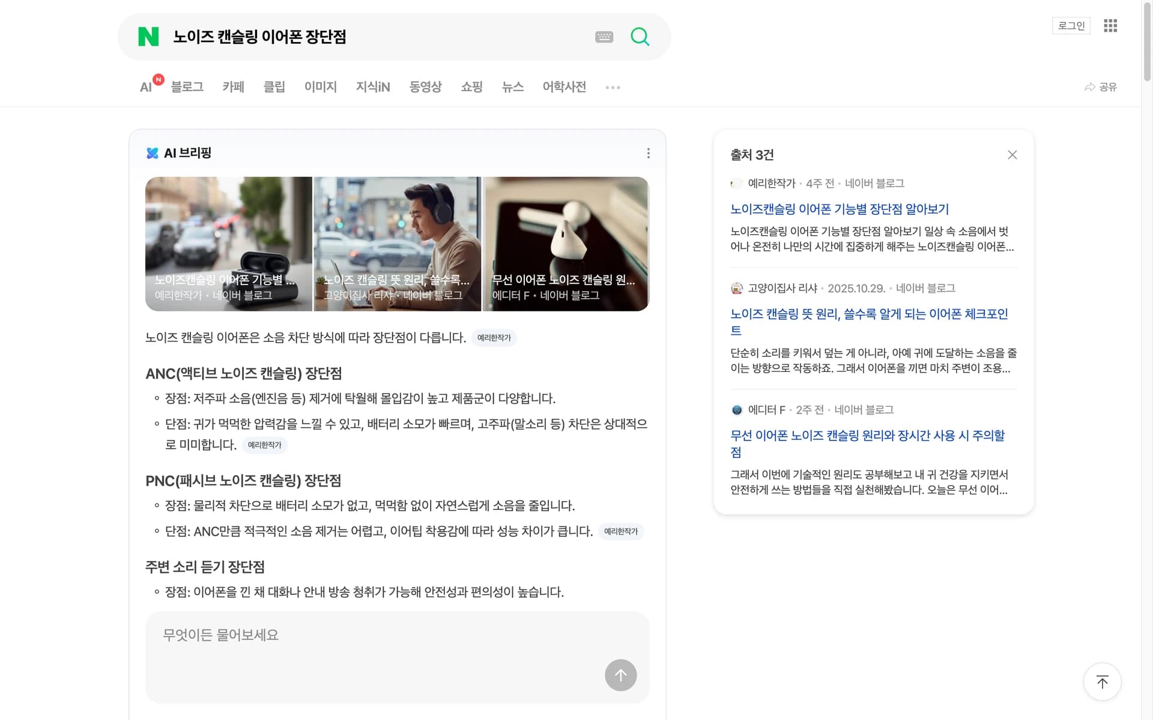Switch to the 동영상 tab
Viewport: 1153px width, 720px height.
point(426,87)
